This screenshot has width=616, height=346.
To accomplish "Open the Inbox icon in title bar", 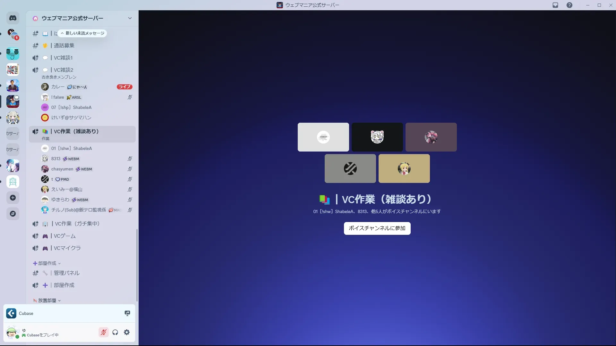I will tap(555, 5).
